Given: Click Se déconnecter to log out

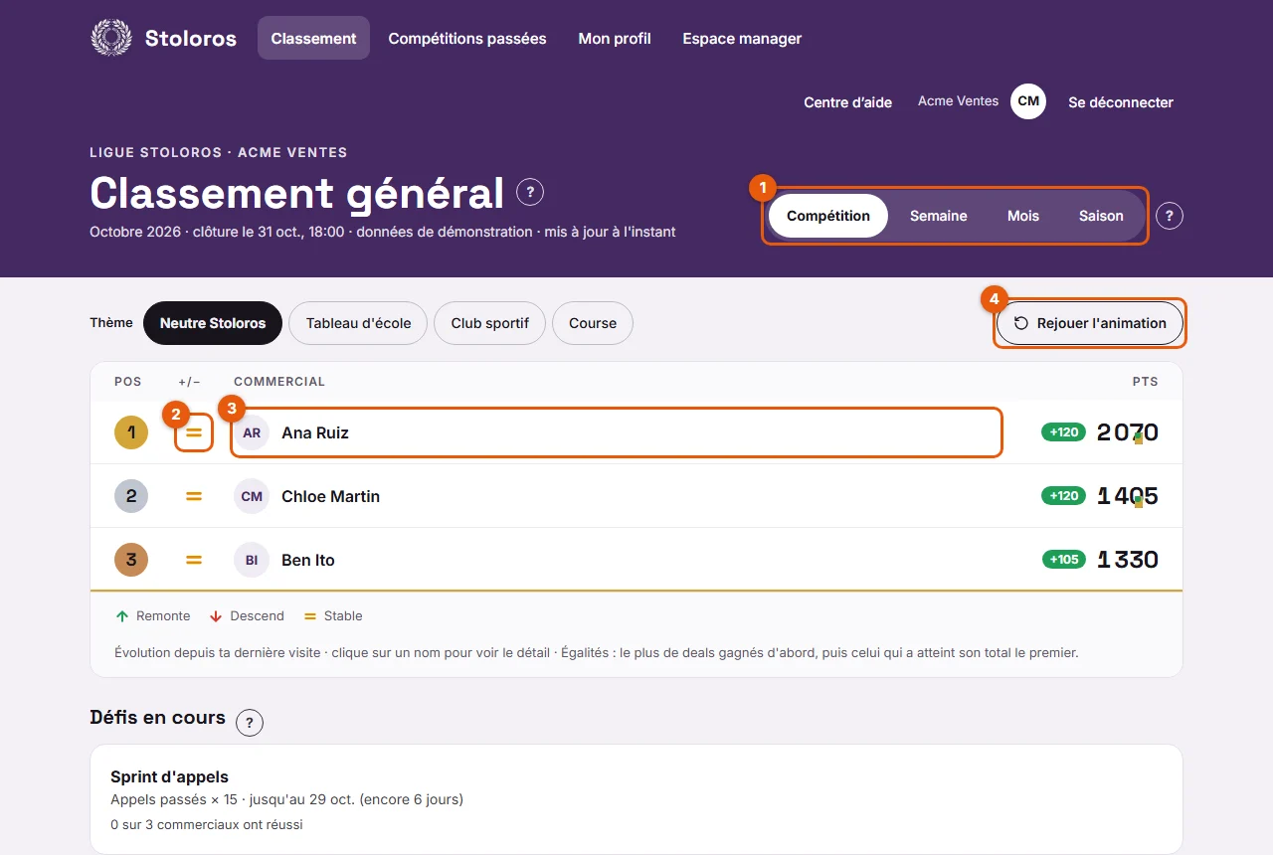Looking at the screenshot, I should point(1121,101).
